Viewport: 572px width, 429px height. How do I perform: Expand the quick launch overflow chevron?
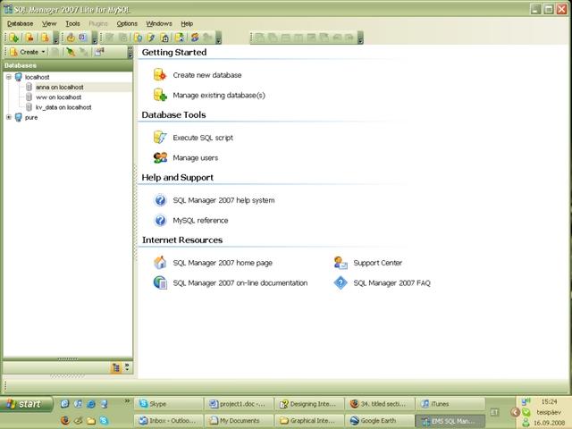pos(127,401)
